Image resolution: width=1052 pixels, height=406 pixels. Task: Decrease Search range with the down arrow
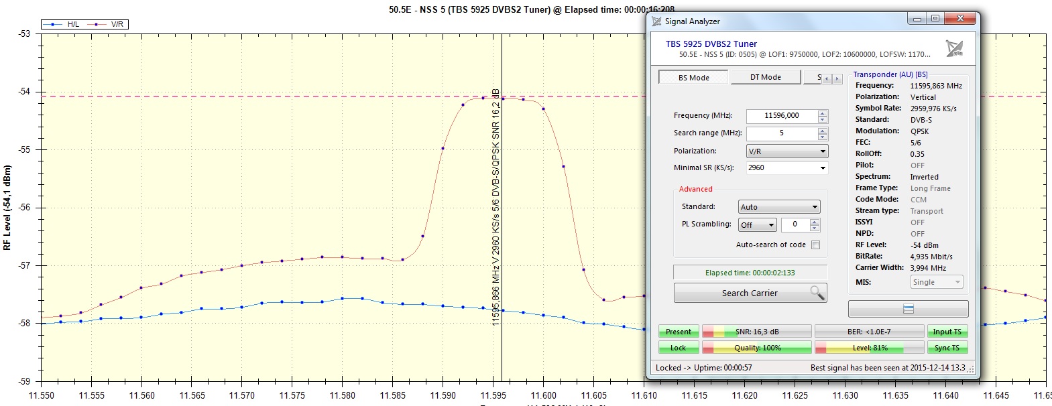tap(823, 137)
